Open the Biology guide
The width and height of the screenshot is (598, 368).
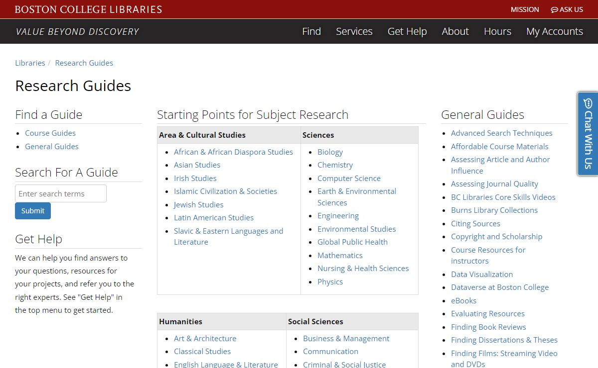click(x=330, y=152)
